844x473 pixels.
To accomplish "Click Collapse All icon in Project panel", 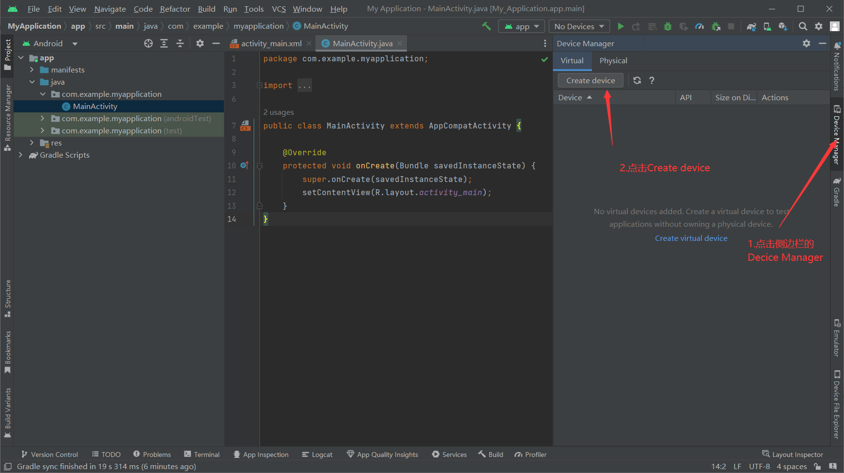I will pos(180,43).
